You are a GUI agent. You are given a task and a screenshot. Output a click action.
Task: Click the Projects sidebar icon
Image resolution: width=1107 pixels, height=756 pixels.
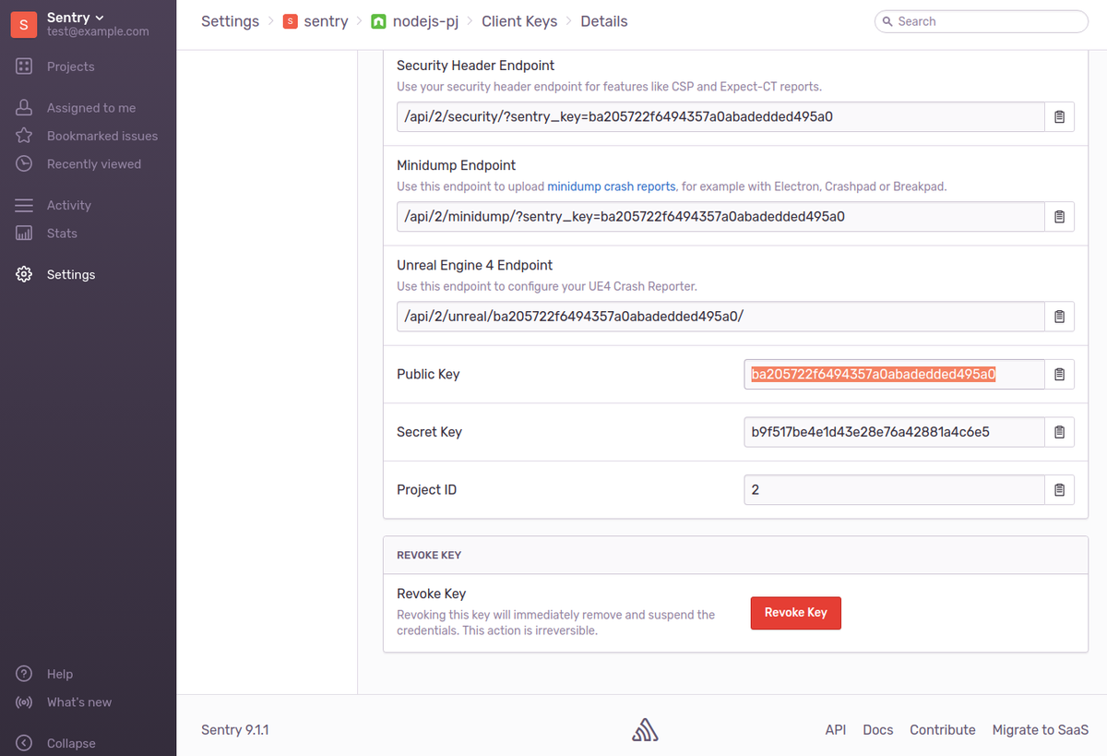[25, 66]
